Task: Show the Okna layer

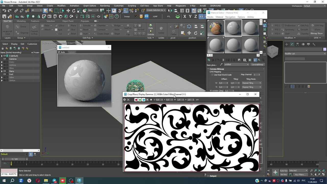Action: pos(5,68)
